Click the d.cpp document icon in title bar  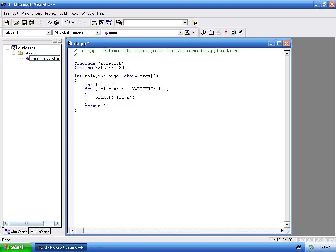(70, 43)
